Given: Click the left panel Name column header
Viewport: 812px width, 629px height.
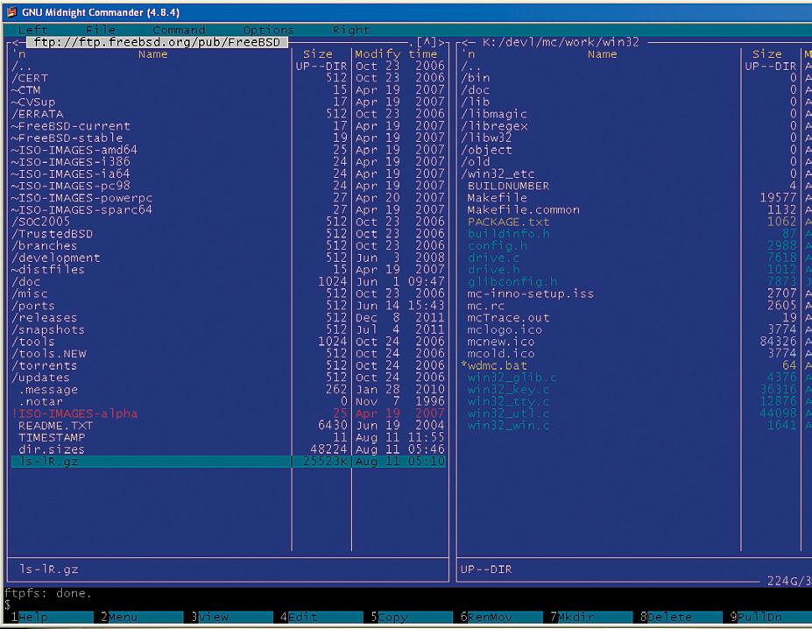Looking at the screenshot, I should (x=152, y=54).
